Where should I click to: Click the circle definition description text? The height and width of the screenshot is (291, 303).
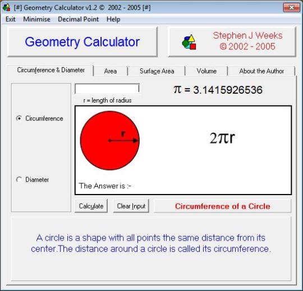(x=151, y=243)
